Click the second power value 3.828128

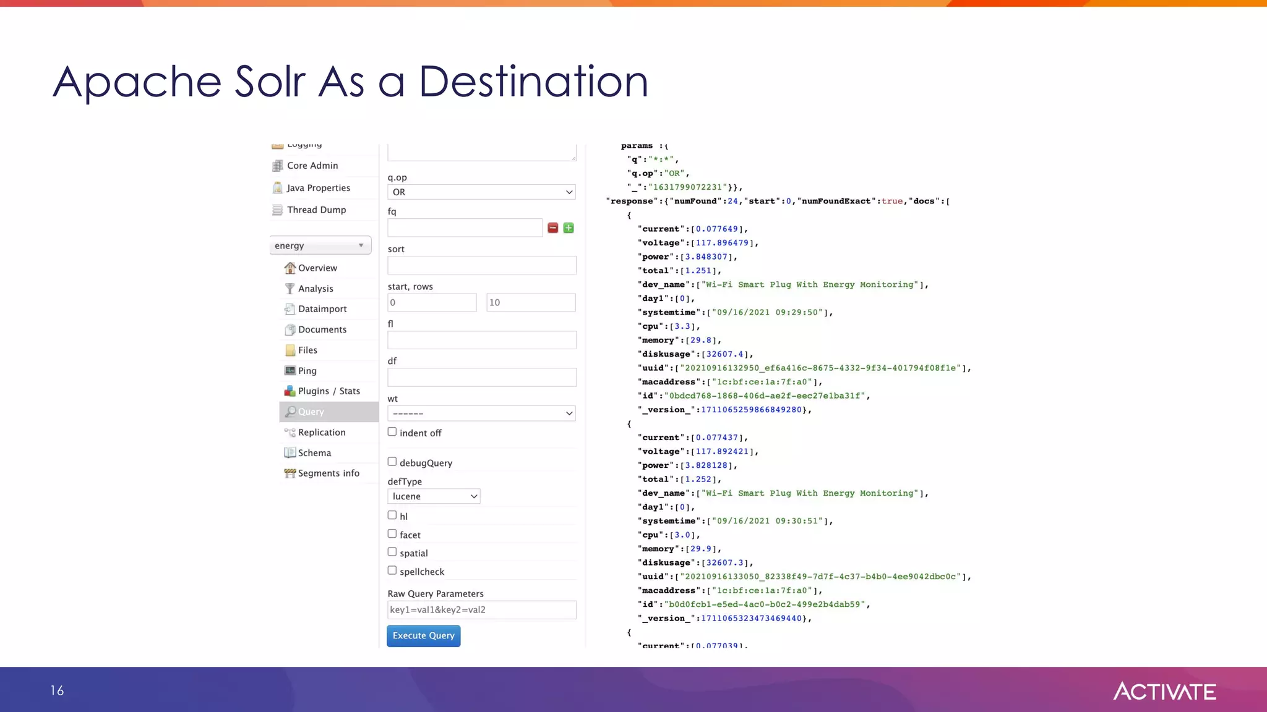click(706, 465)
